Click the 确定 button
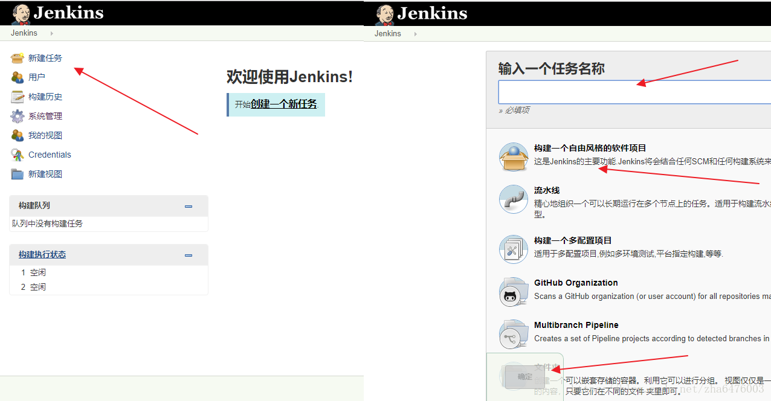The height and width of the screenshot is (401, 771). [525, 377]
